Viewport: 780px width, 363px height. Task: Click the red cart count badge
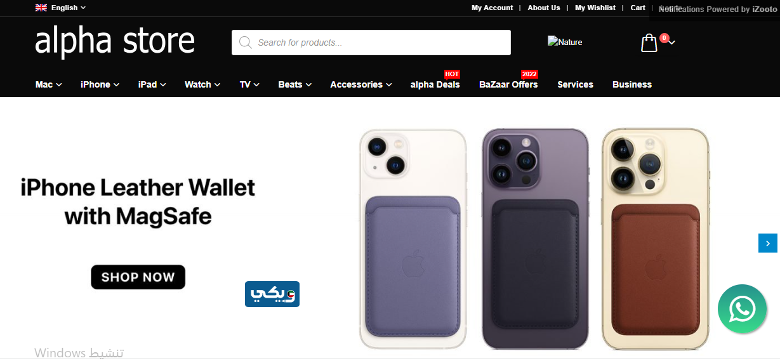pyautogui.click(x=664, y=38)
